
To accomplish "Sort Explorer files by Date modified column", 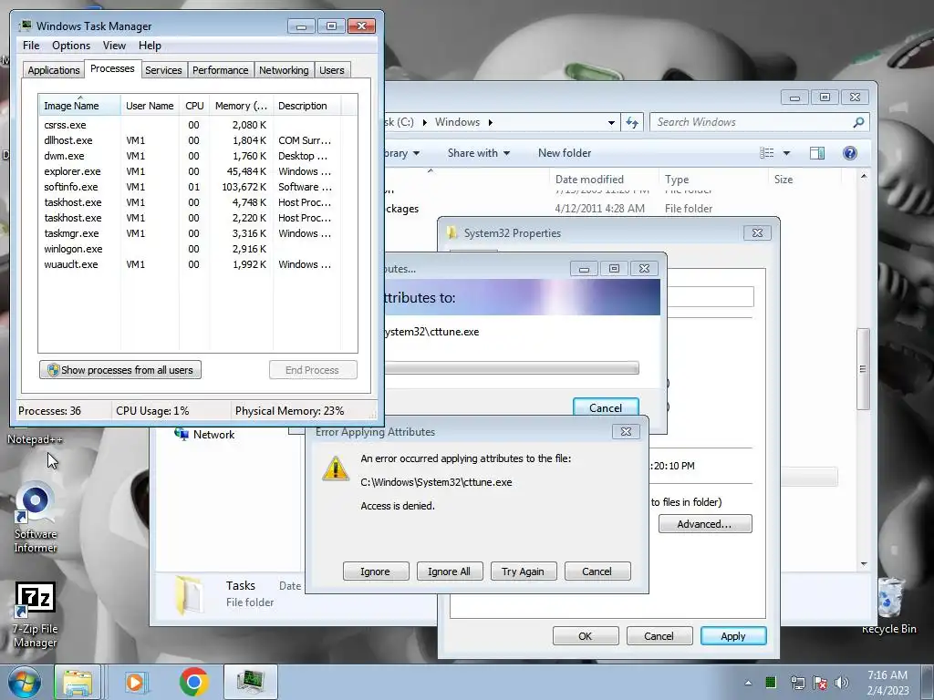I will pos(603,180).
